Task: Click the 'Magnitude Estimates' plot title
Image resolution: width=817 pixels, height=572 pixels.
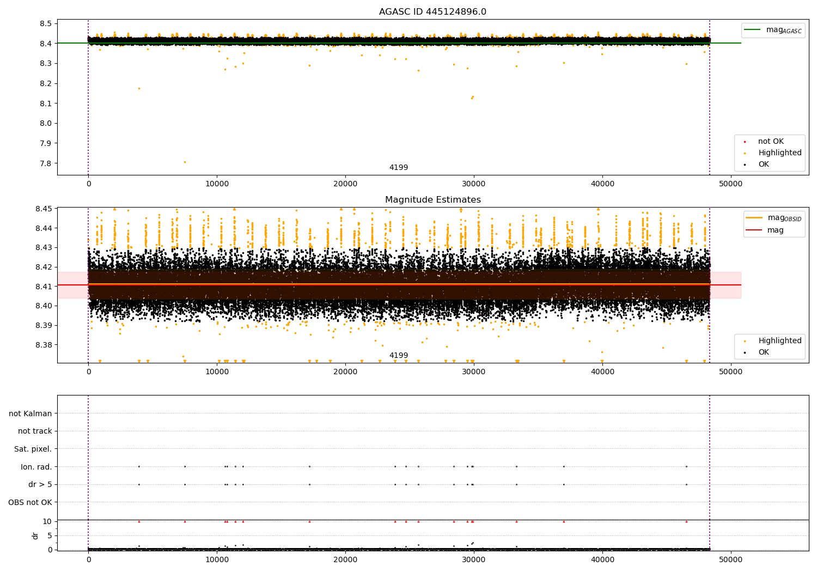Action: tap(432, 200)
